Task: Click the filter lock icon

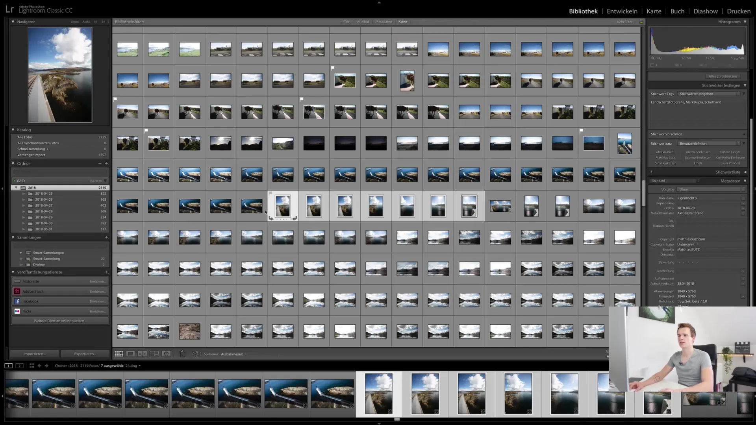Action: [x=641, y=22]
